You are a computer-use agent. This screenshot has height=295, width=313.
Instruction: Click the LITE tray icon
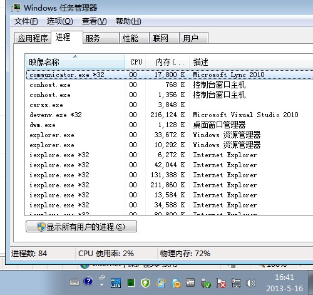point(116,283)
